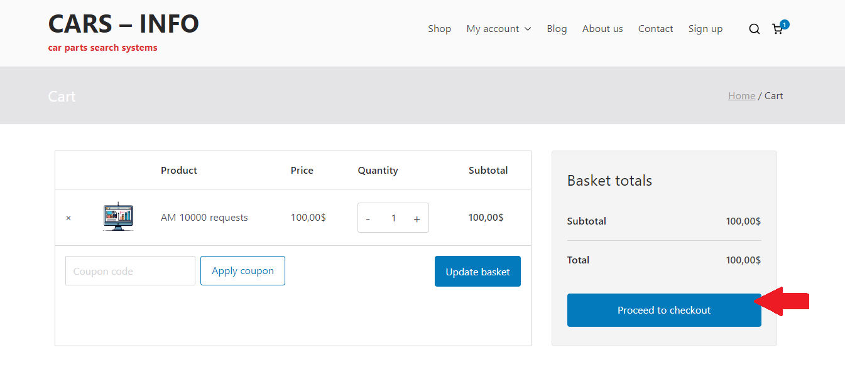Proceed to checkout
The height and width of the screenshot is (387, 845).
pyautogui.click(x=663, y=310)
